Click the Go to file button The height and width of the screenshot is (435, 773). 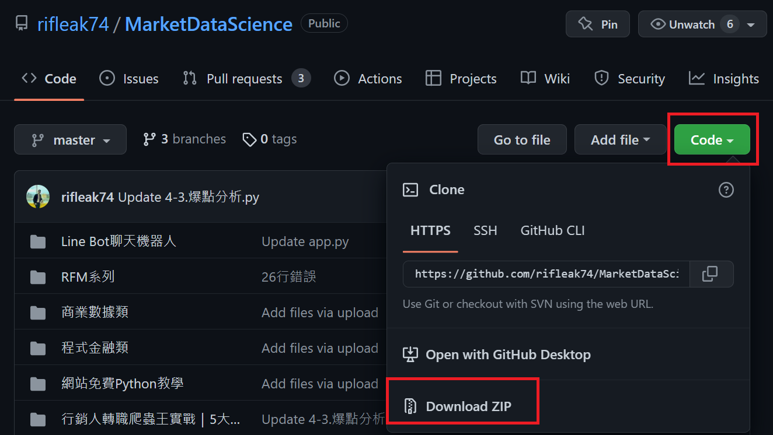click(522, 139)
